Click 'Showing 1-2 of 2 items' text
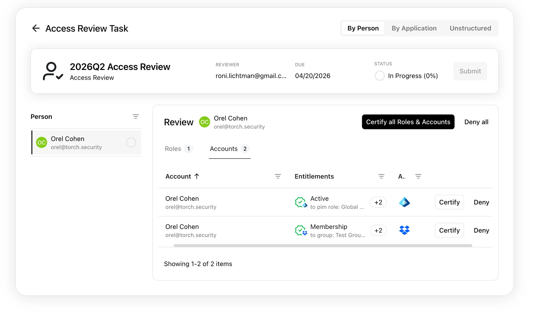543x312 pixels. [198, 264]
